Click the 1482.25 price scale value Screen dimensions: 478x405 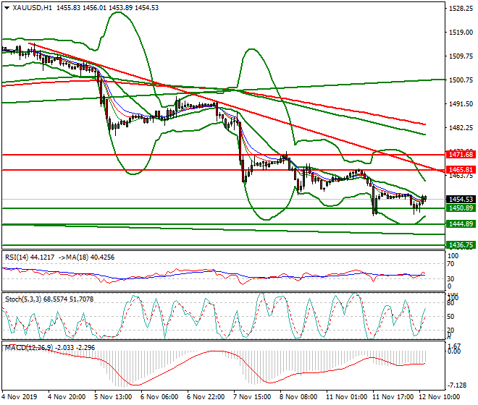pyautogui.click(x=461, y=128)
